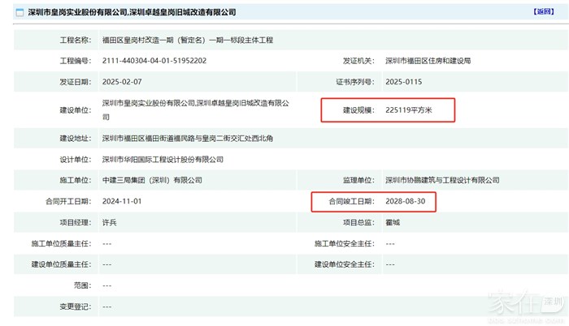Screen dimensions: 569x326
Task: Click the 【返回】 link
Action: 543,12
